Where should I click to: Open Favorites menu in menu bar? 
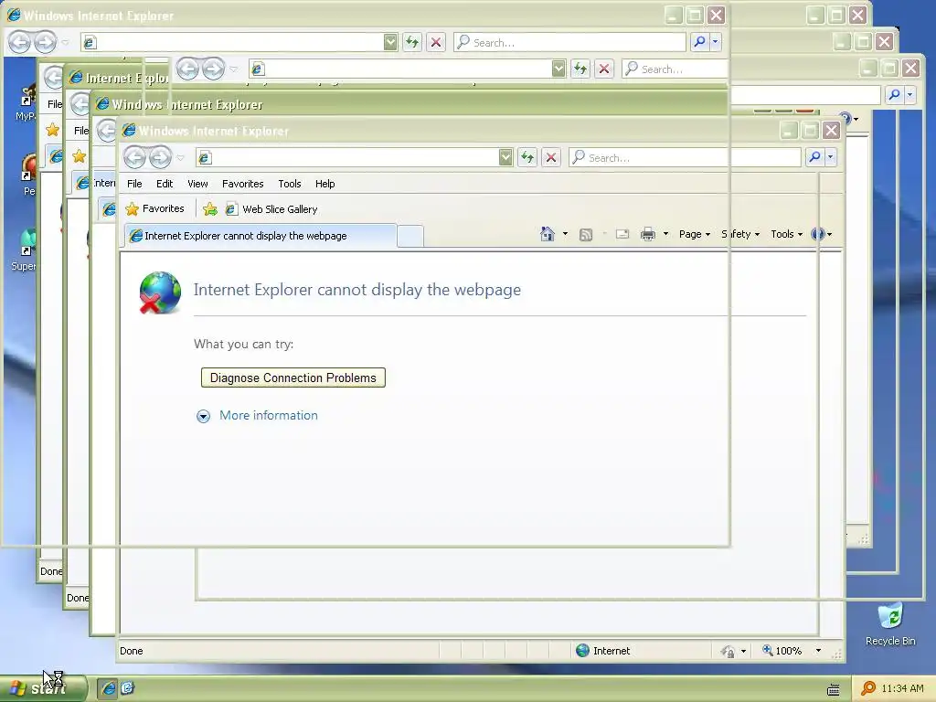pos(242,184)
